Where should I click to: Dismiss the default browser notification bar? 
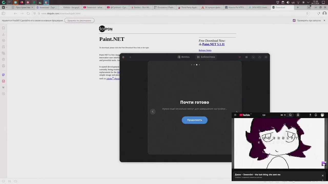324,20
